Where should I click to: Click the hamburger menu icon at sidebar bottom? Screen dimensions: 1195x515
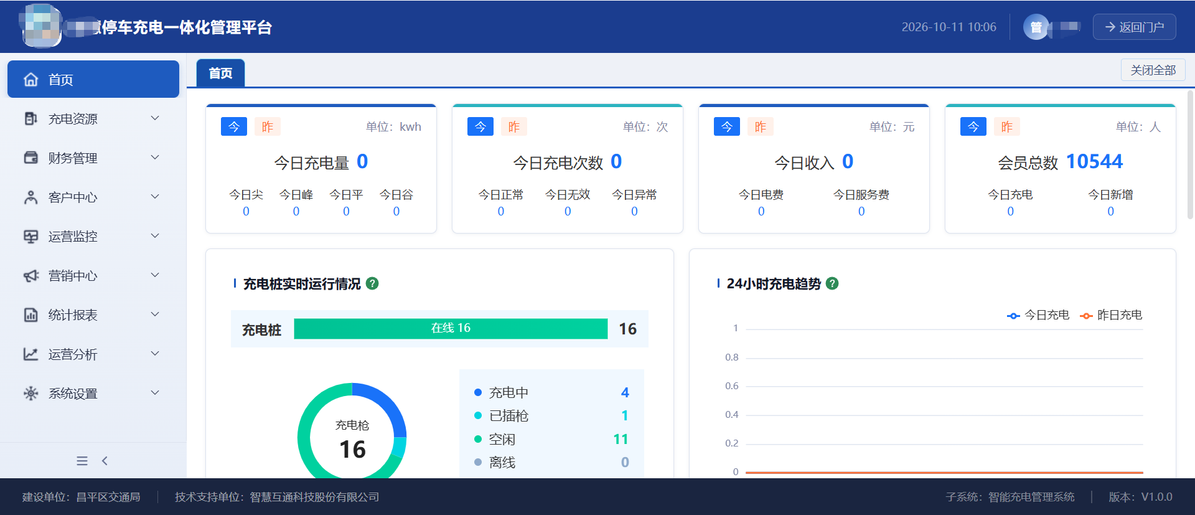coord(82,461)
